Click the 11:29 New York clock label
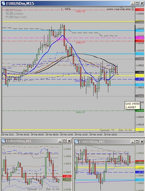Viewport: 145px width, 191px height. 16,17
